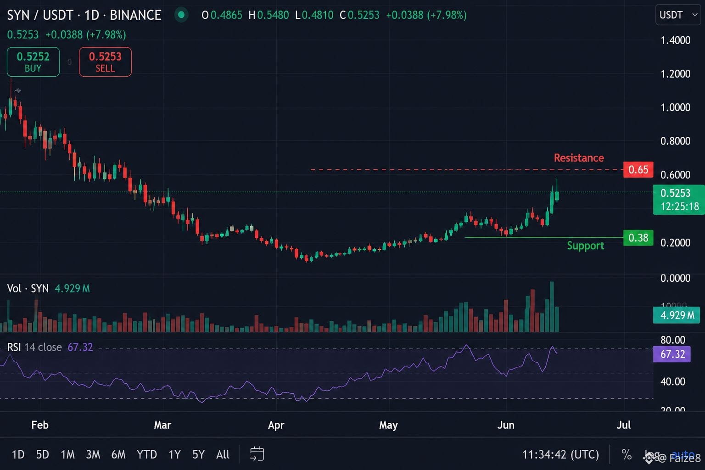Click the open value O 0.4865

coord(222,15)
